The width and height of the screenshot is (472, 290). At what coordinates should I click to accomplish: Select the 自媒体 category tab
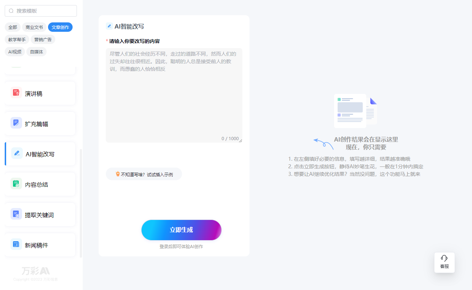coord(36,52)
